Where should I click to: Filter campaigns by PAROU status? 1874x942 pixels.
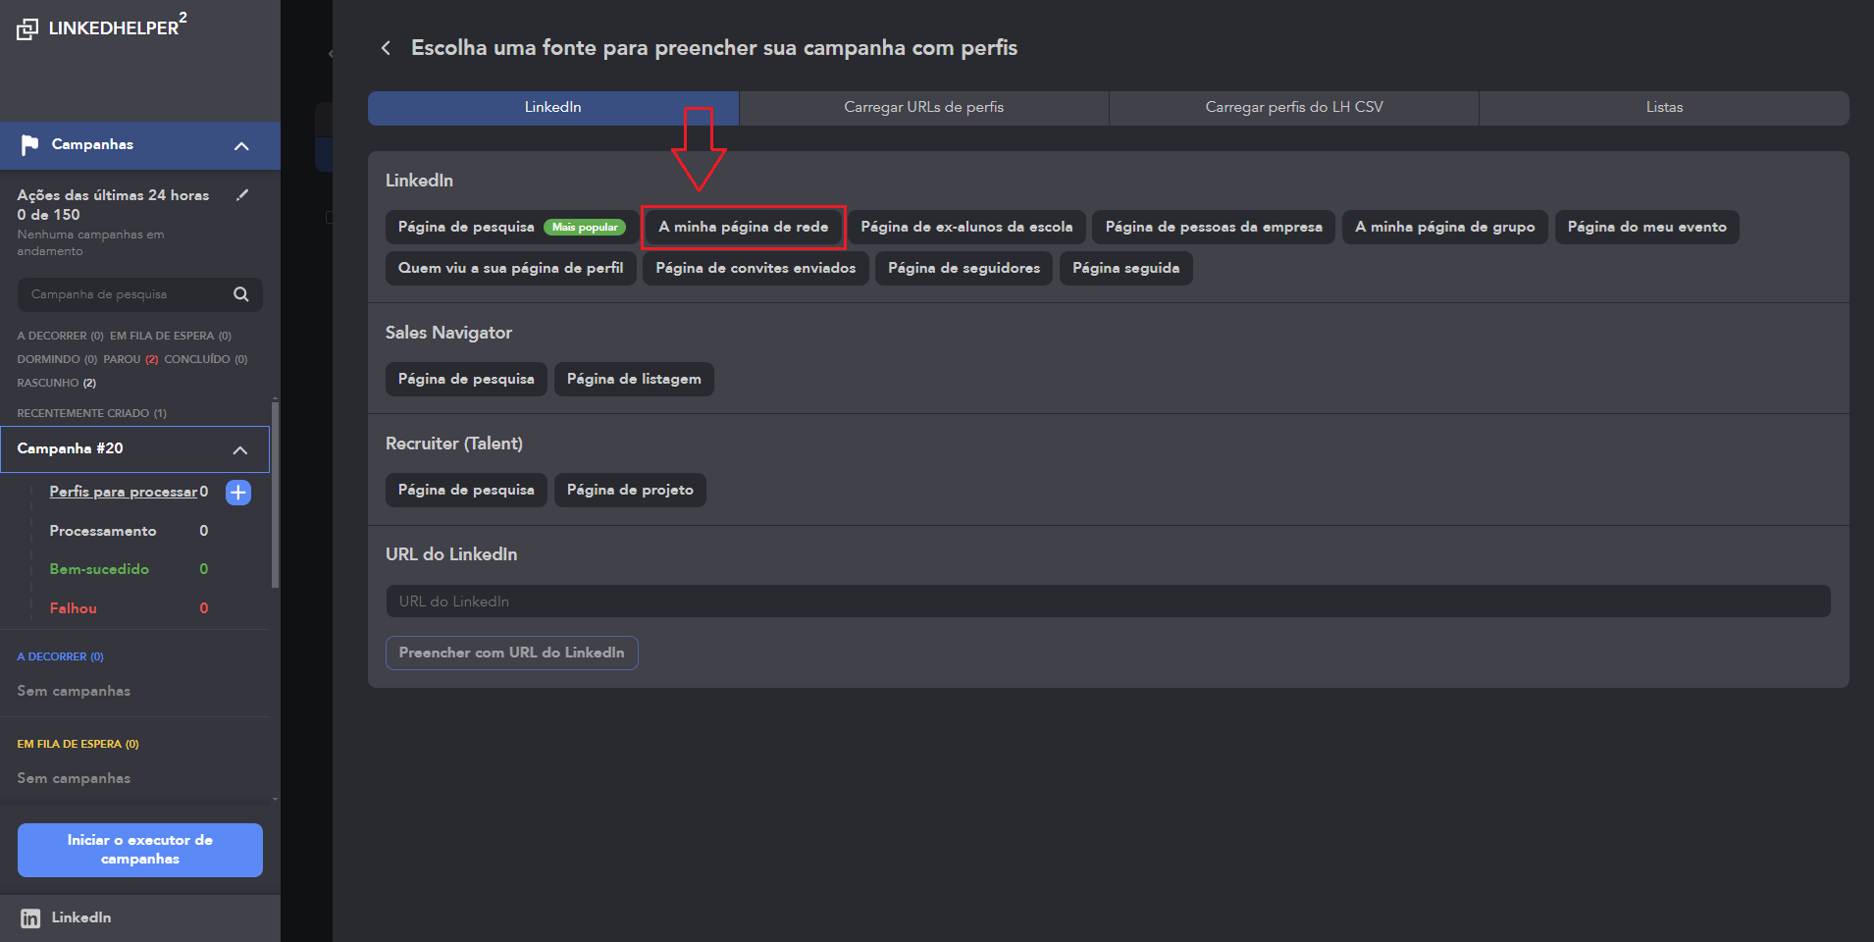click(123, 360)
